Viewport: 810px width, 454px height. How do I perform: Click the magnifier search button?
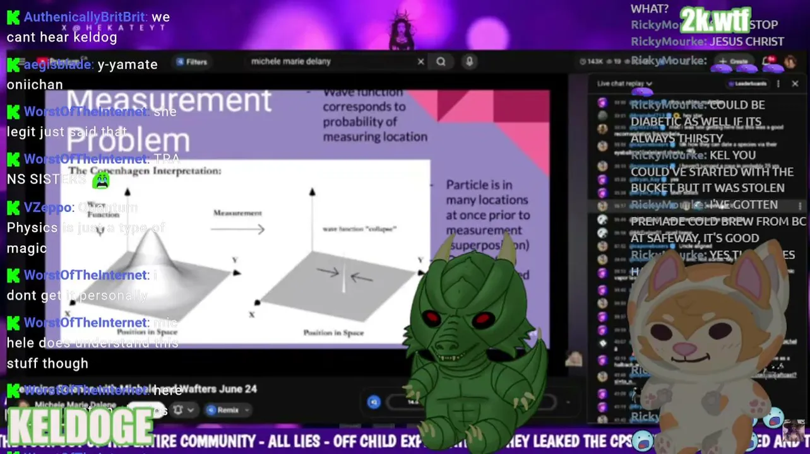tap(441, 62)
